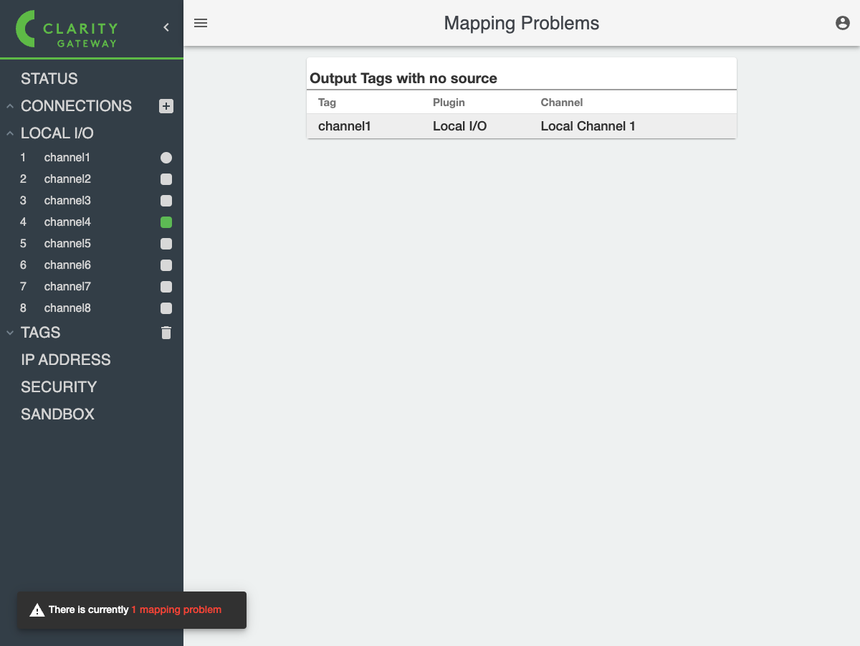This screenshot has width=860, height=646.
Task: Toggle the green channel4 state indicator
Action: pyautogui.click(x=166, y=222)
